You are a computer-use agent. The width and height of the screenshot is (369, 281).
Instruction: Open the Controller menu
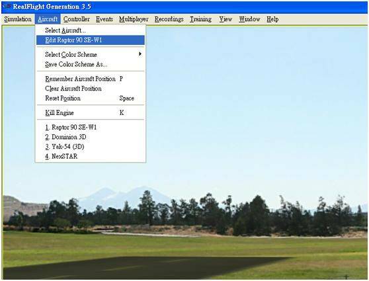pyautogui.click(x=77, y=19)
